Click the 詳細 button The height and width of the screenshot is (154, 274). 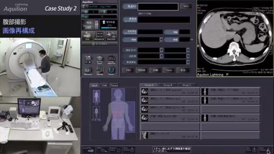point(155,70)
